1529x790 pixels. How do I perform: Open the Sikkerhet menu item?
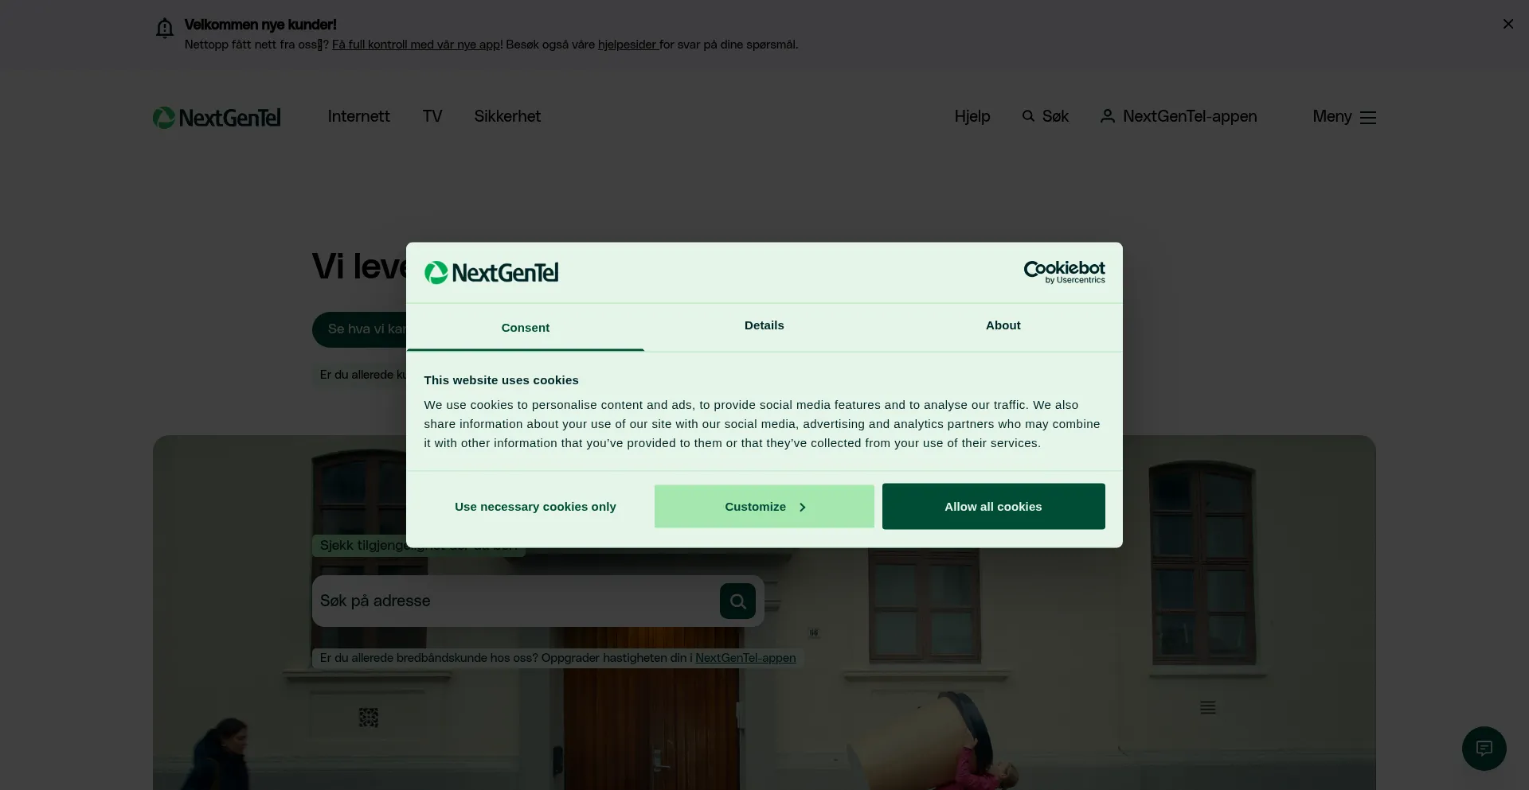(507, 116)
